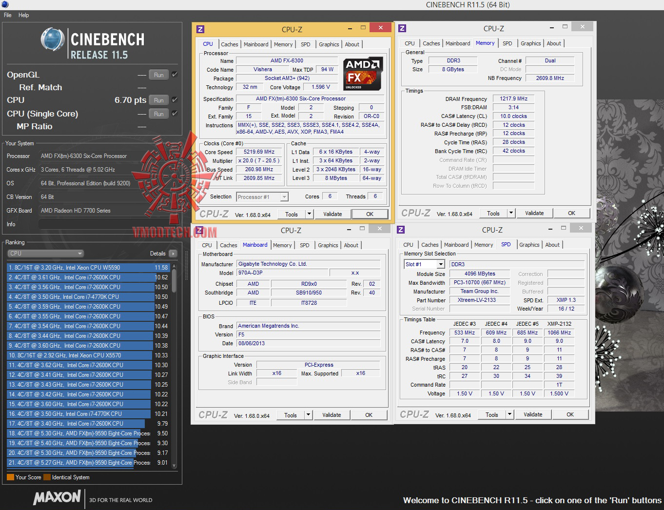Expand Tools dropdown arrow in CPU-Z Mainboard window
Viewport: 664px width, 510px height.
click(308, 415)
